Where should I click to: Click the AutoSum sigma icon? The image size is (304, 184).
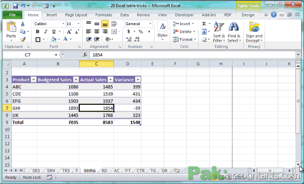(x=204, y=24)
